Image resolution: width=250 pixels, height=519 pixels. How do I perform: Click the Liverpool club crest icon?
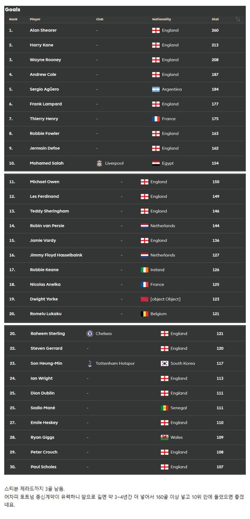coord(100,163)
